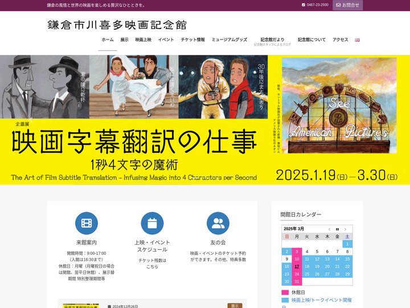Select March 24 in the calendar
The width and height of the screenshot is (410, 308).
point(297,274)
